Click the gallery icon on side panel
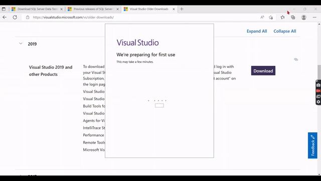Image resolution: width=321 pixels, height=181 pixels. click(x=318, y=96)
